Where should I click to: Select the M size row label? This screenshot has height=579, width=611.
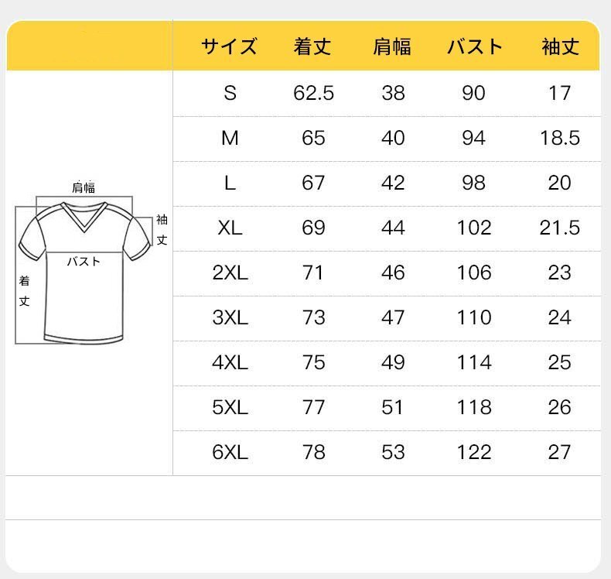pyautogui.click(x=230, y=139)
